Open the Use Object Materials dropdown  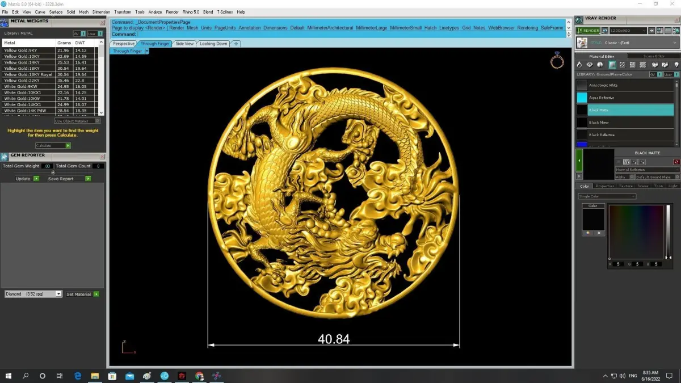pyautogui.click(x=77, y=121)
